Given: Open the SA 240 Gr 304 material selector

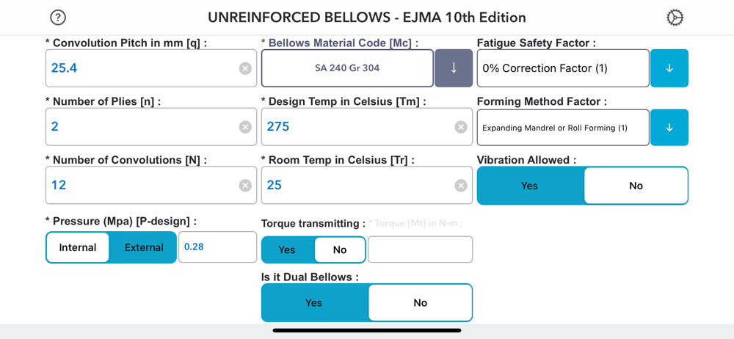Looking at the screenshot, I should click(347, 68).
